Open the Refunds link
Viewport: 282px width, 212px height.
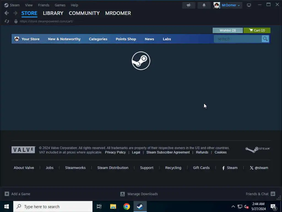[x=202, y=152]
